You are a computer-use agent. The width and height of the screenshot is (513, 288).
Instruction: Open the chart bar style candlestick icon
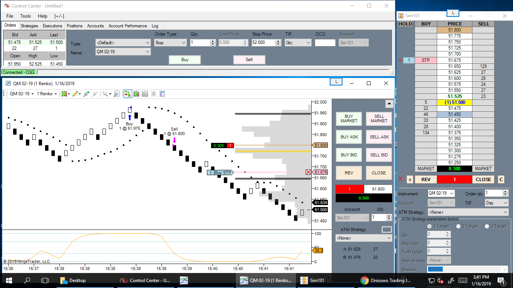click(65, 94)
